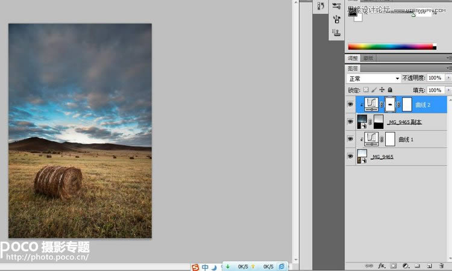Select the MG_9465 base layer thumbnail
452x271 pixels.
362,157
